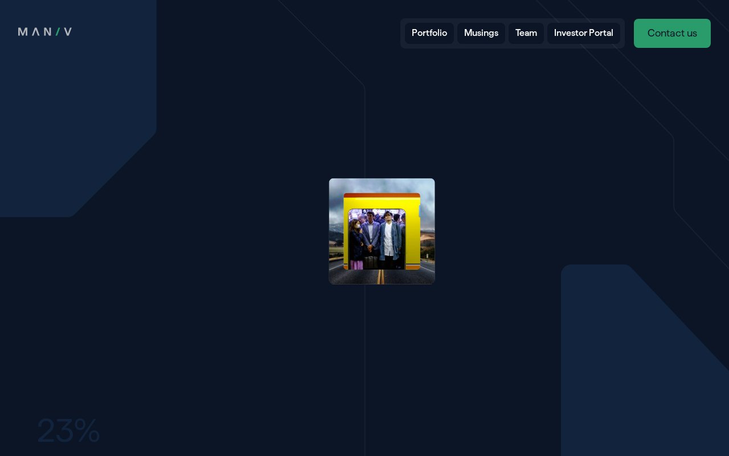Click the Contact us button

(672, 33)
